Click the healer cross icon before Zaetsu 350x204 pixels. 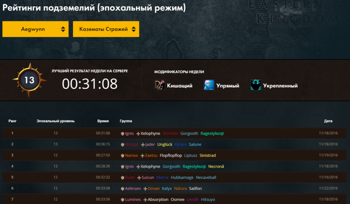(x=142, y=155)
